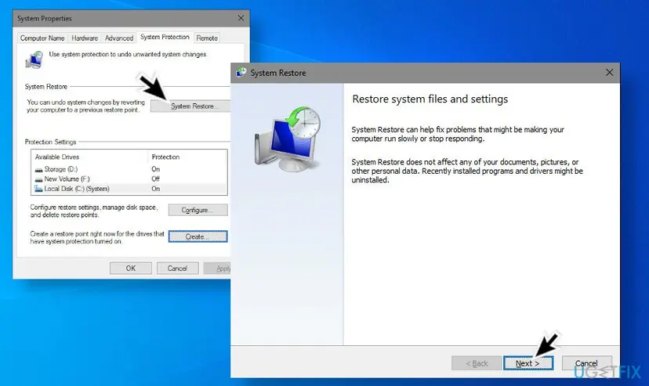Click the On protection status for Local Disk (C:)
The height and width of the screenshot is (386, 649).
coord(156,189)
